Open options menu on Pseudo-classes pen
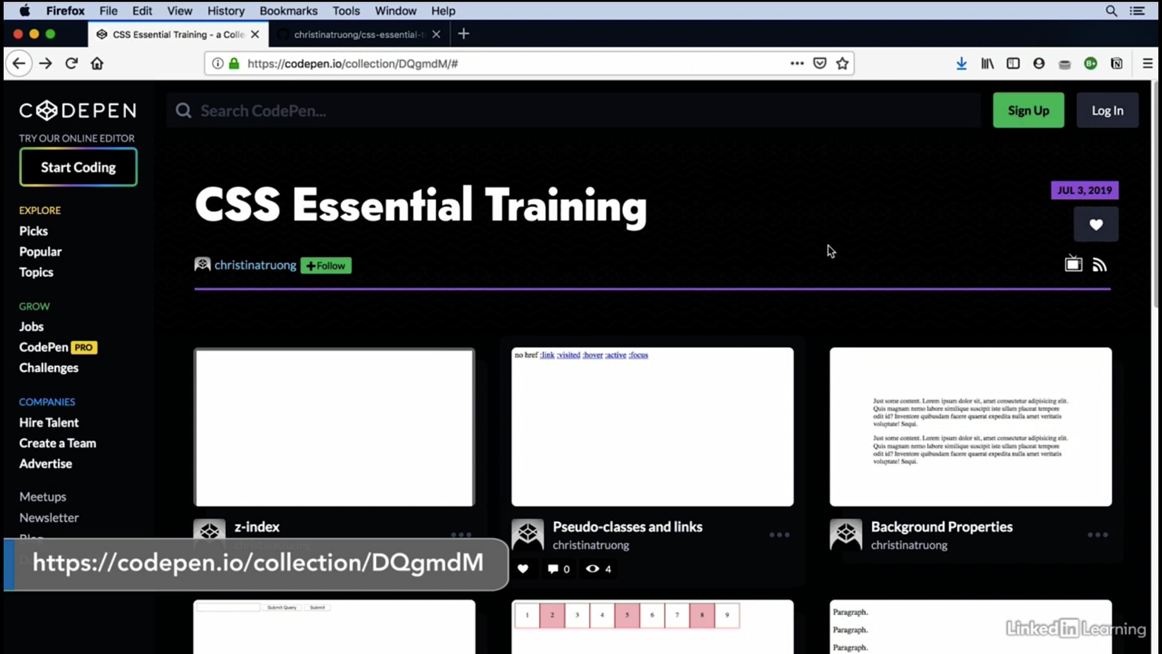The image size is (1162, 654). 779,535
